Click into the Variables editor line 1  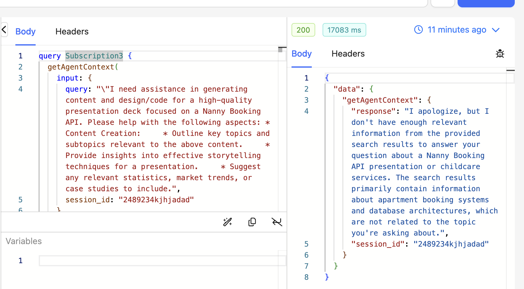coord(162,261)
